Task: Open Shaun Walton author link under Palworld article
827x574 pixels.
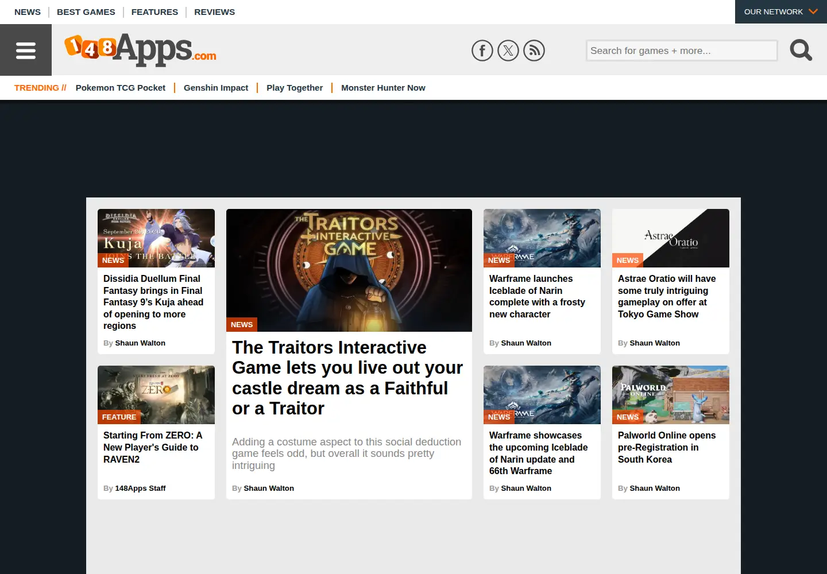Action: click(655, 488)
